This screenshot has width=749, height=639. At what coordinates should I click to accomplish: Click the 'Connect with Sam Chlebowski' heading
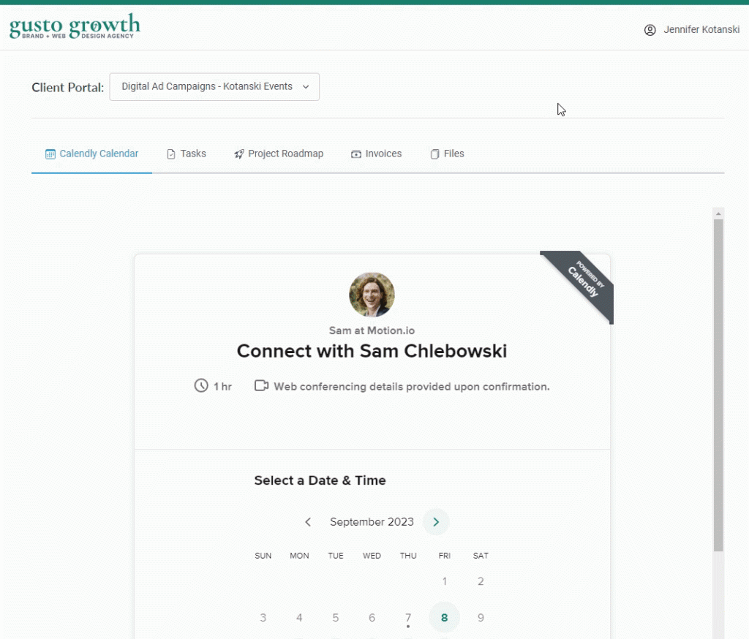coord(372,351)
